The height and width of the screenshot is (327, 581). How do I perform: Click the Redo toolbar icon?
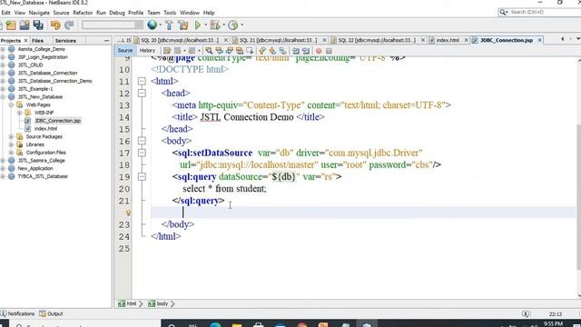click(x=69, y=25)
